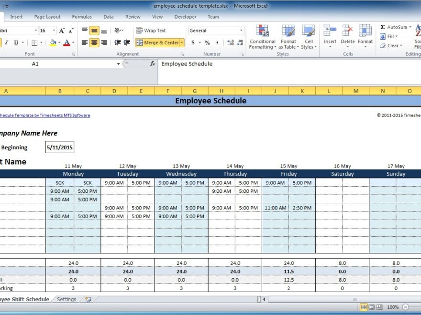Toggle underline formatting

click(16, 42)
